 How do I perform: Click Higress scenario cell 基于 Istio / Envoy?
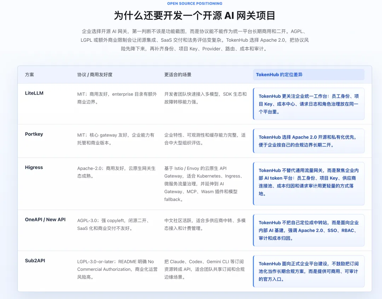(x=204, y=184)
